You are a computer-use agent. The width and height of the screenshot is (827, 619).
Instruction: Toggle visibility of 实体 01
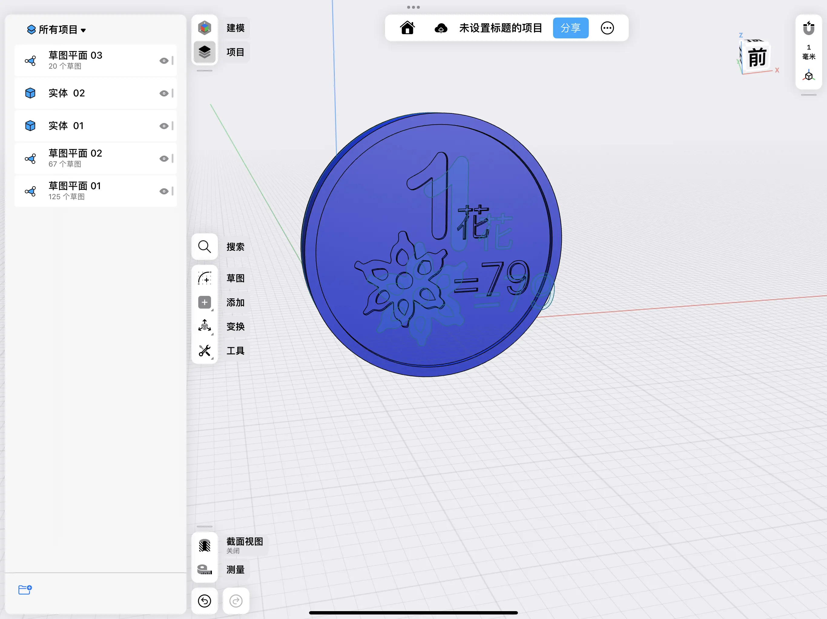tap(164, 126)
